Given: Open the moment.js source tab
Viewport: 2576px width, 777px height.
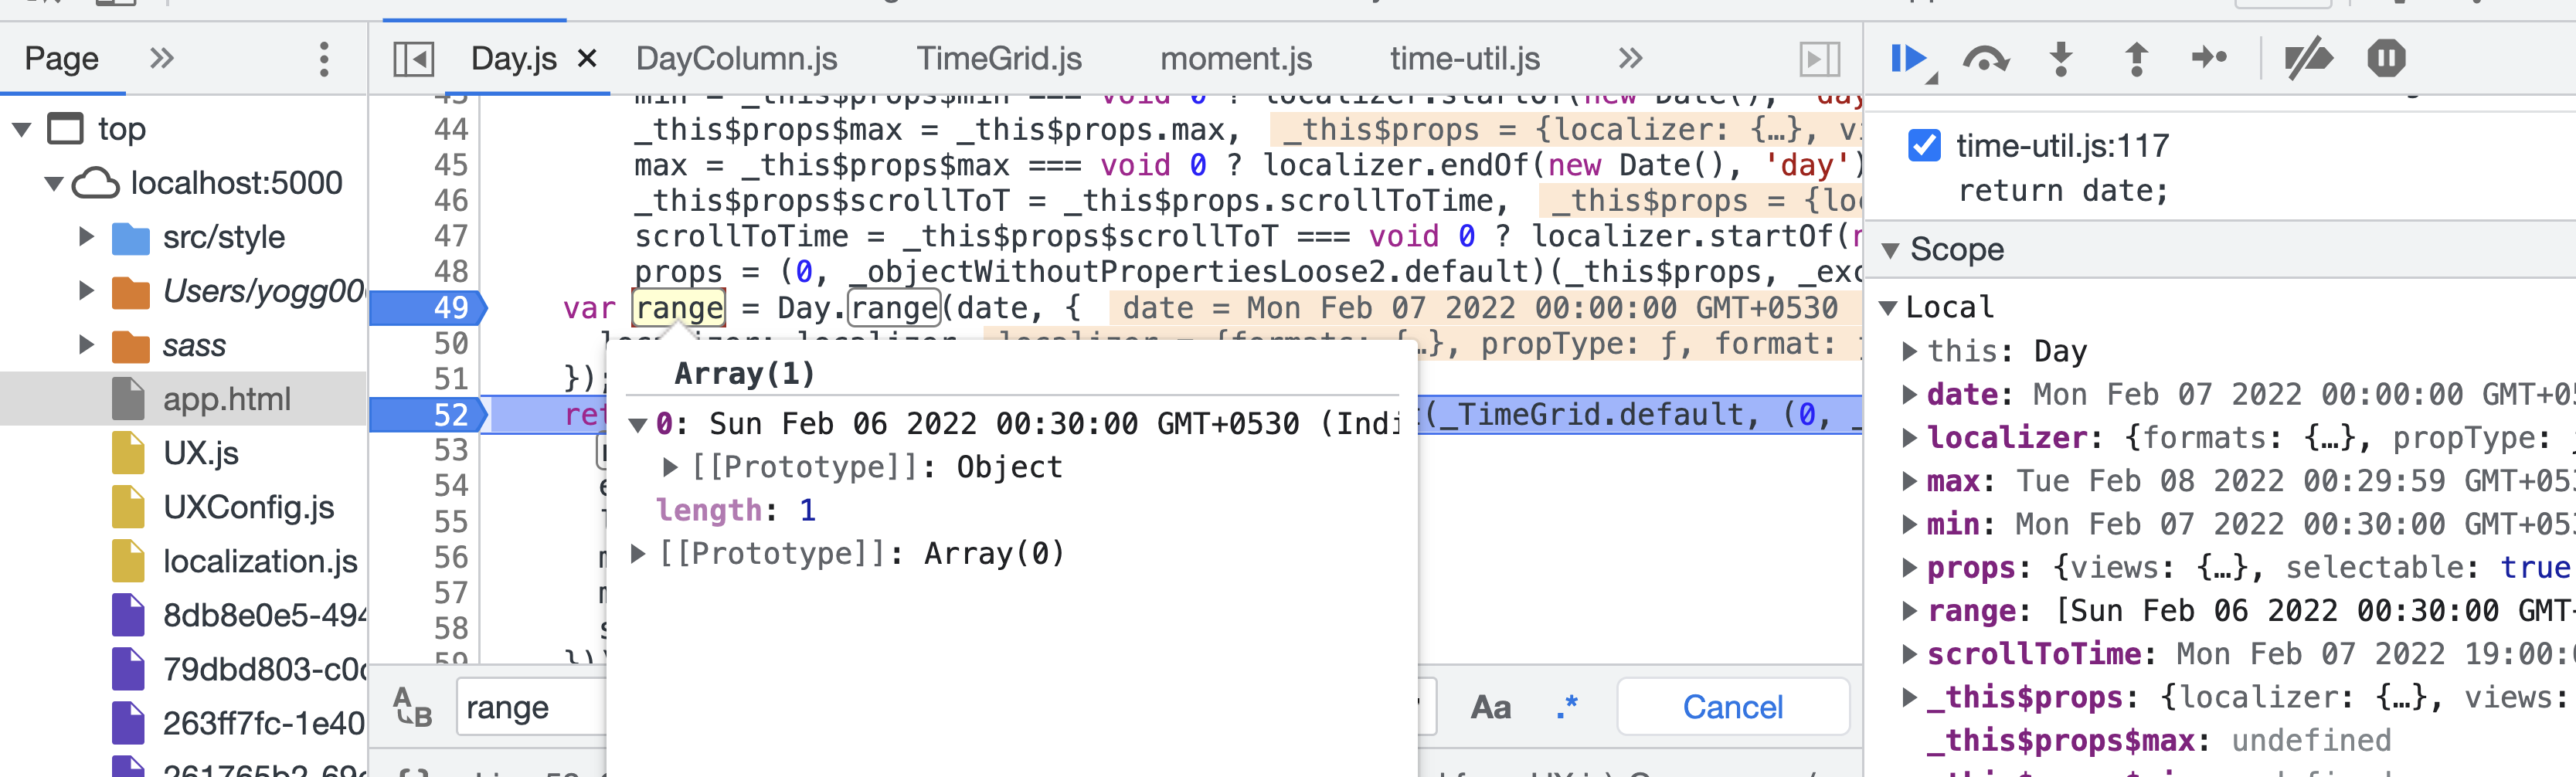Looking at the screenshot, I should [1237, 58].
